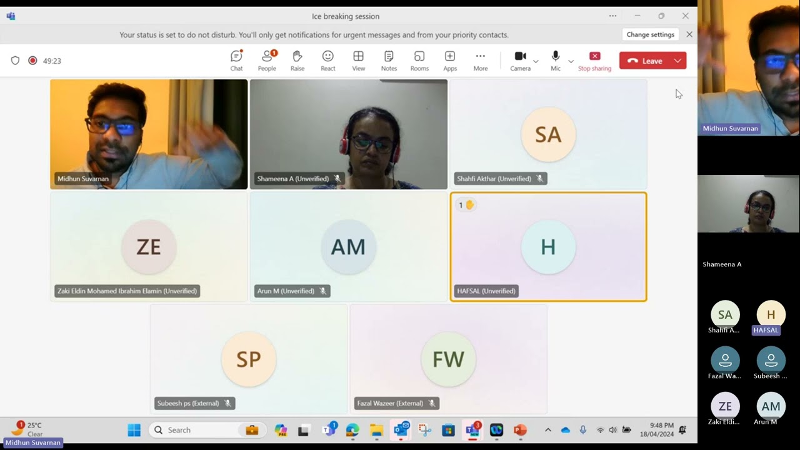The height and width of the screenshot is (450, 800).
Task: Select the Subeesh ps (External) tile
Action: point(249,359)
